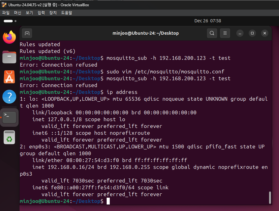
Task: Click 'inet6 fe80::a00:27ff:fe54:d3f0/64' text
Action: click(83, 187)
